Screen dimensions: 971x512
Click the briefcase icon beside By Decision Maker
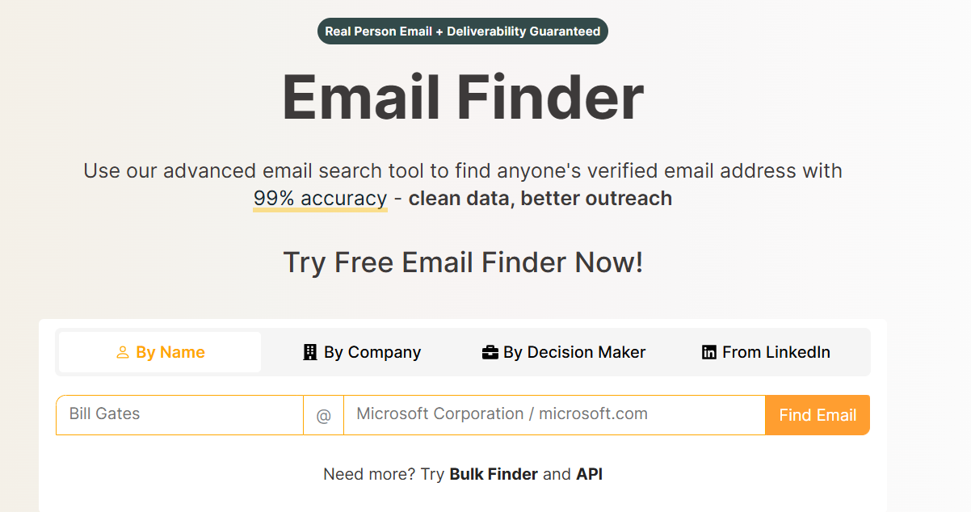[491, 351]
